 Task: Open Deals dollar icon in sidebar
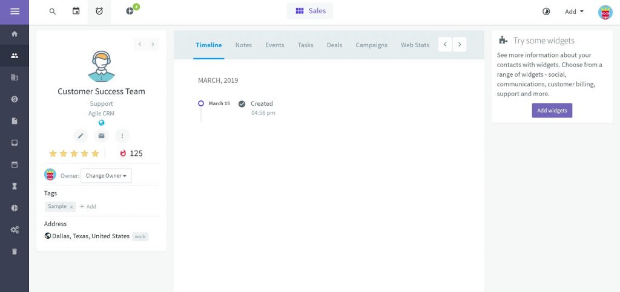(x=15, y=99)
